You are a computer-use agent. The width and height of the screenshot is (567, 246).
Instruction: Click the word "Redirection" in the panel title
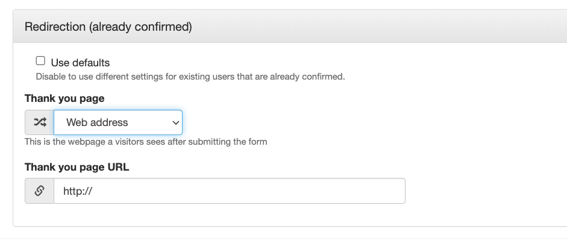55,27
